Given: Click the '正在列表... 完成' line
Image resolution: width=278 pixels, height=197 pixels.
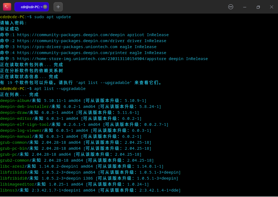Looking at the screenshot, I should [19, 95].
